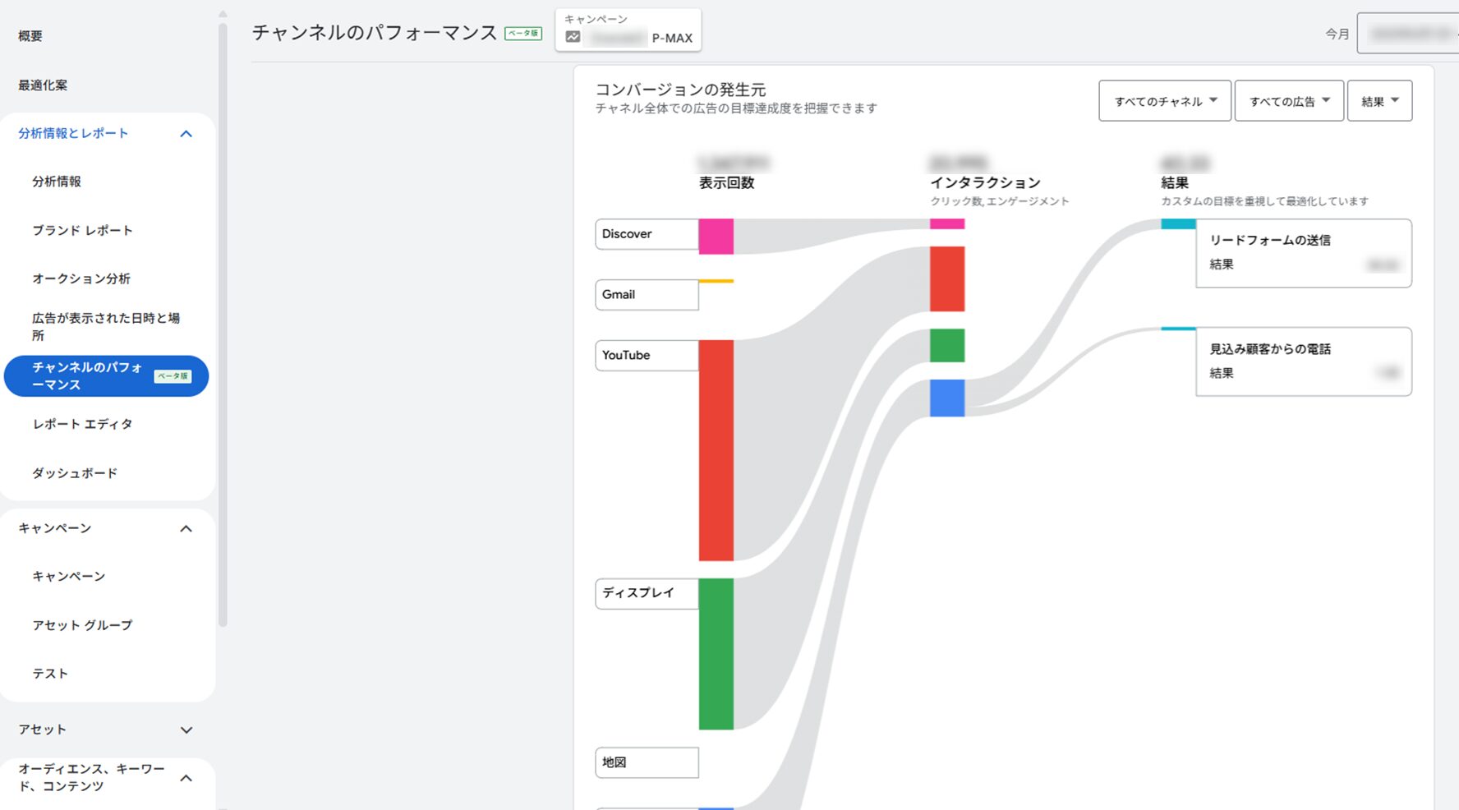Click the red YouTube impressions bar
This screenshot has height=810, width=1459.
point(716,450)
